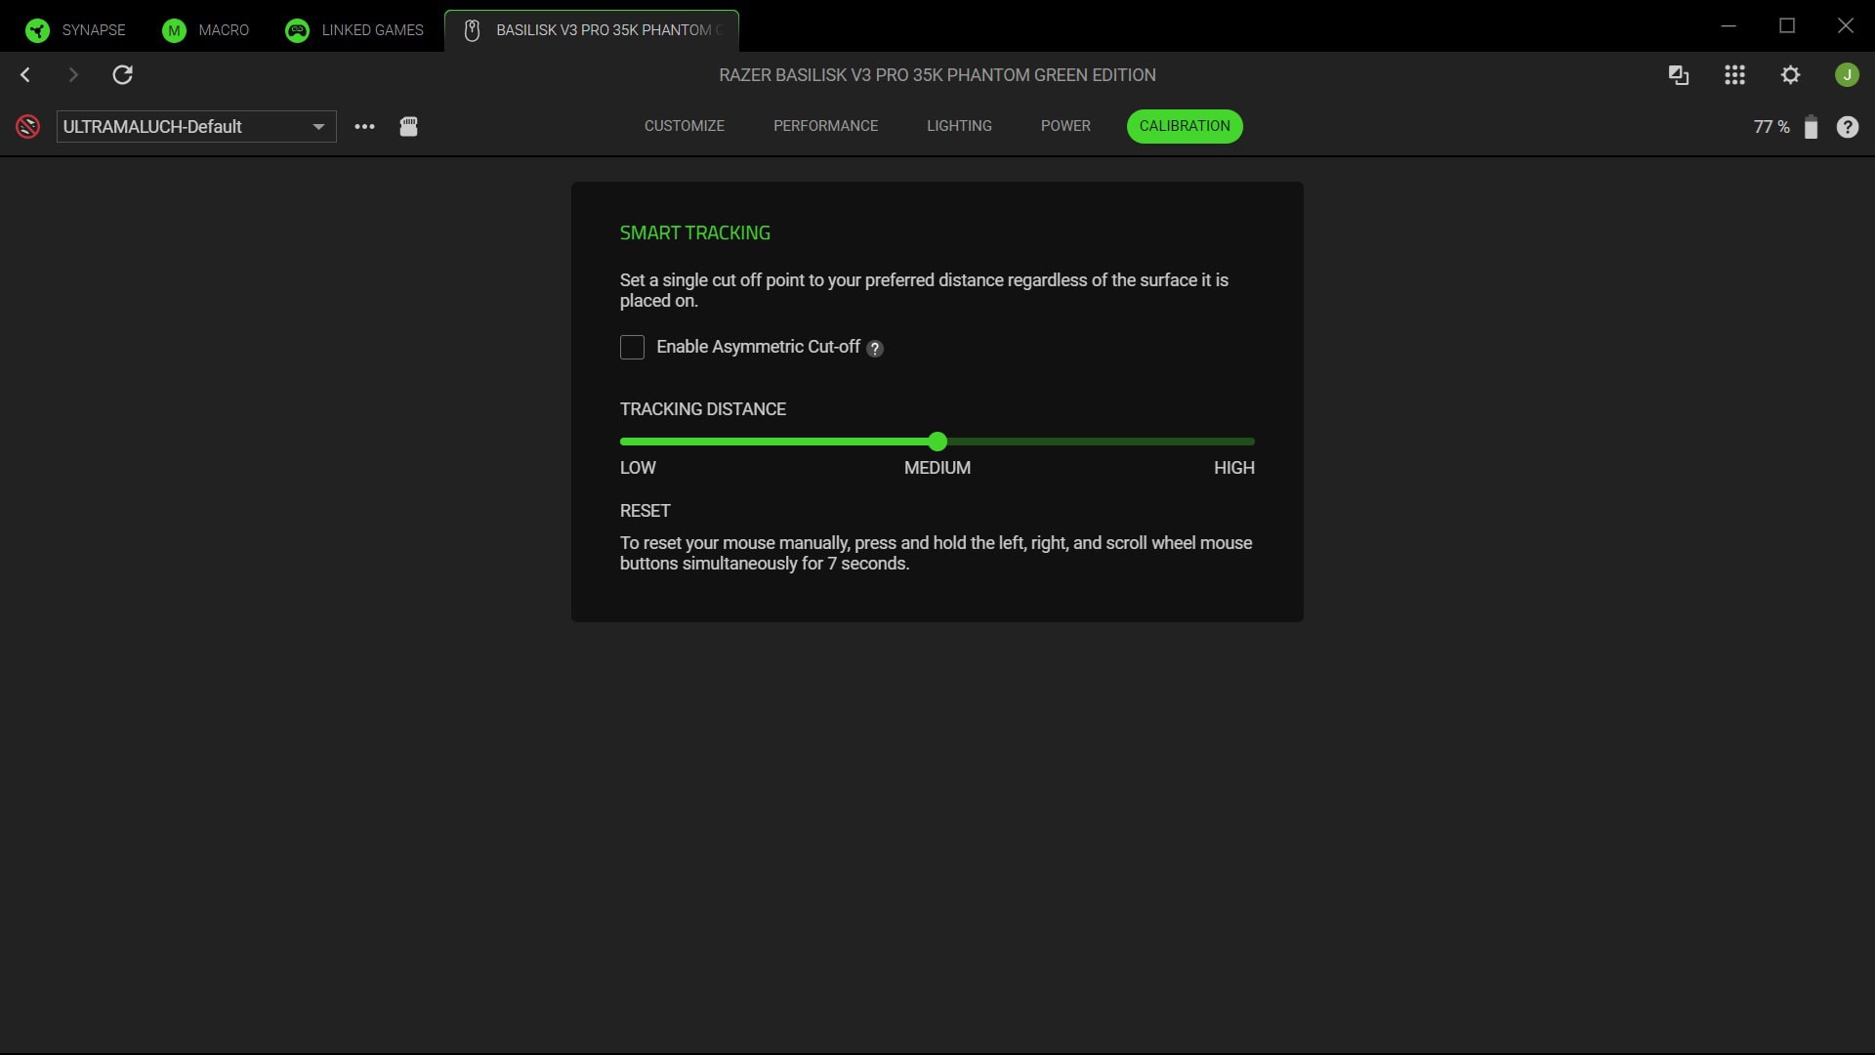Open Synapse settings gear icon

point(1791,74)
